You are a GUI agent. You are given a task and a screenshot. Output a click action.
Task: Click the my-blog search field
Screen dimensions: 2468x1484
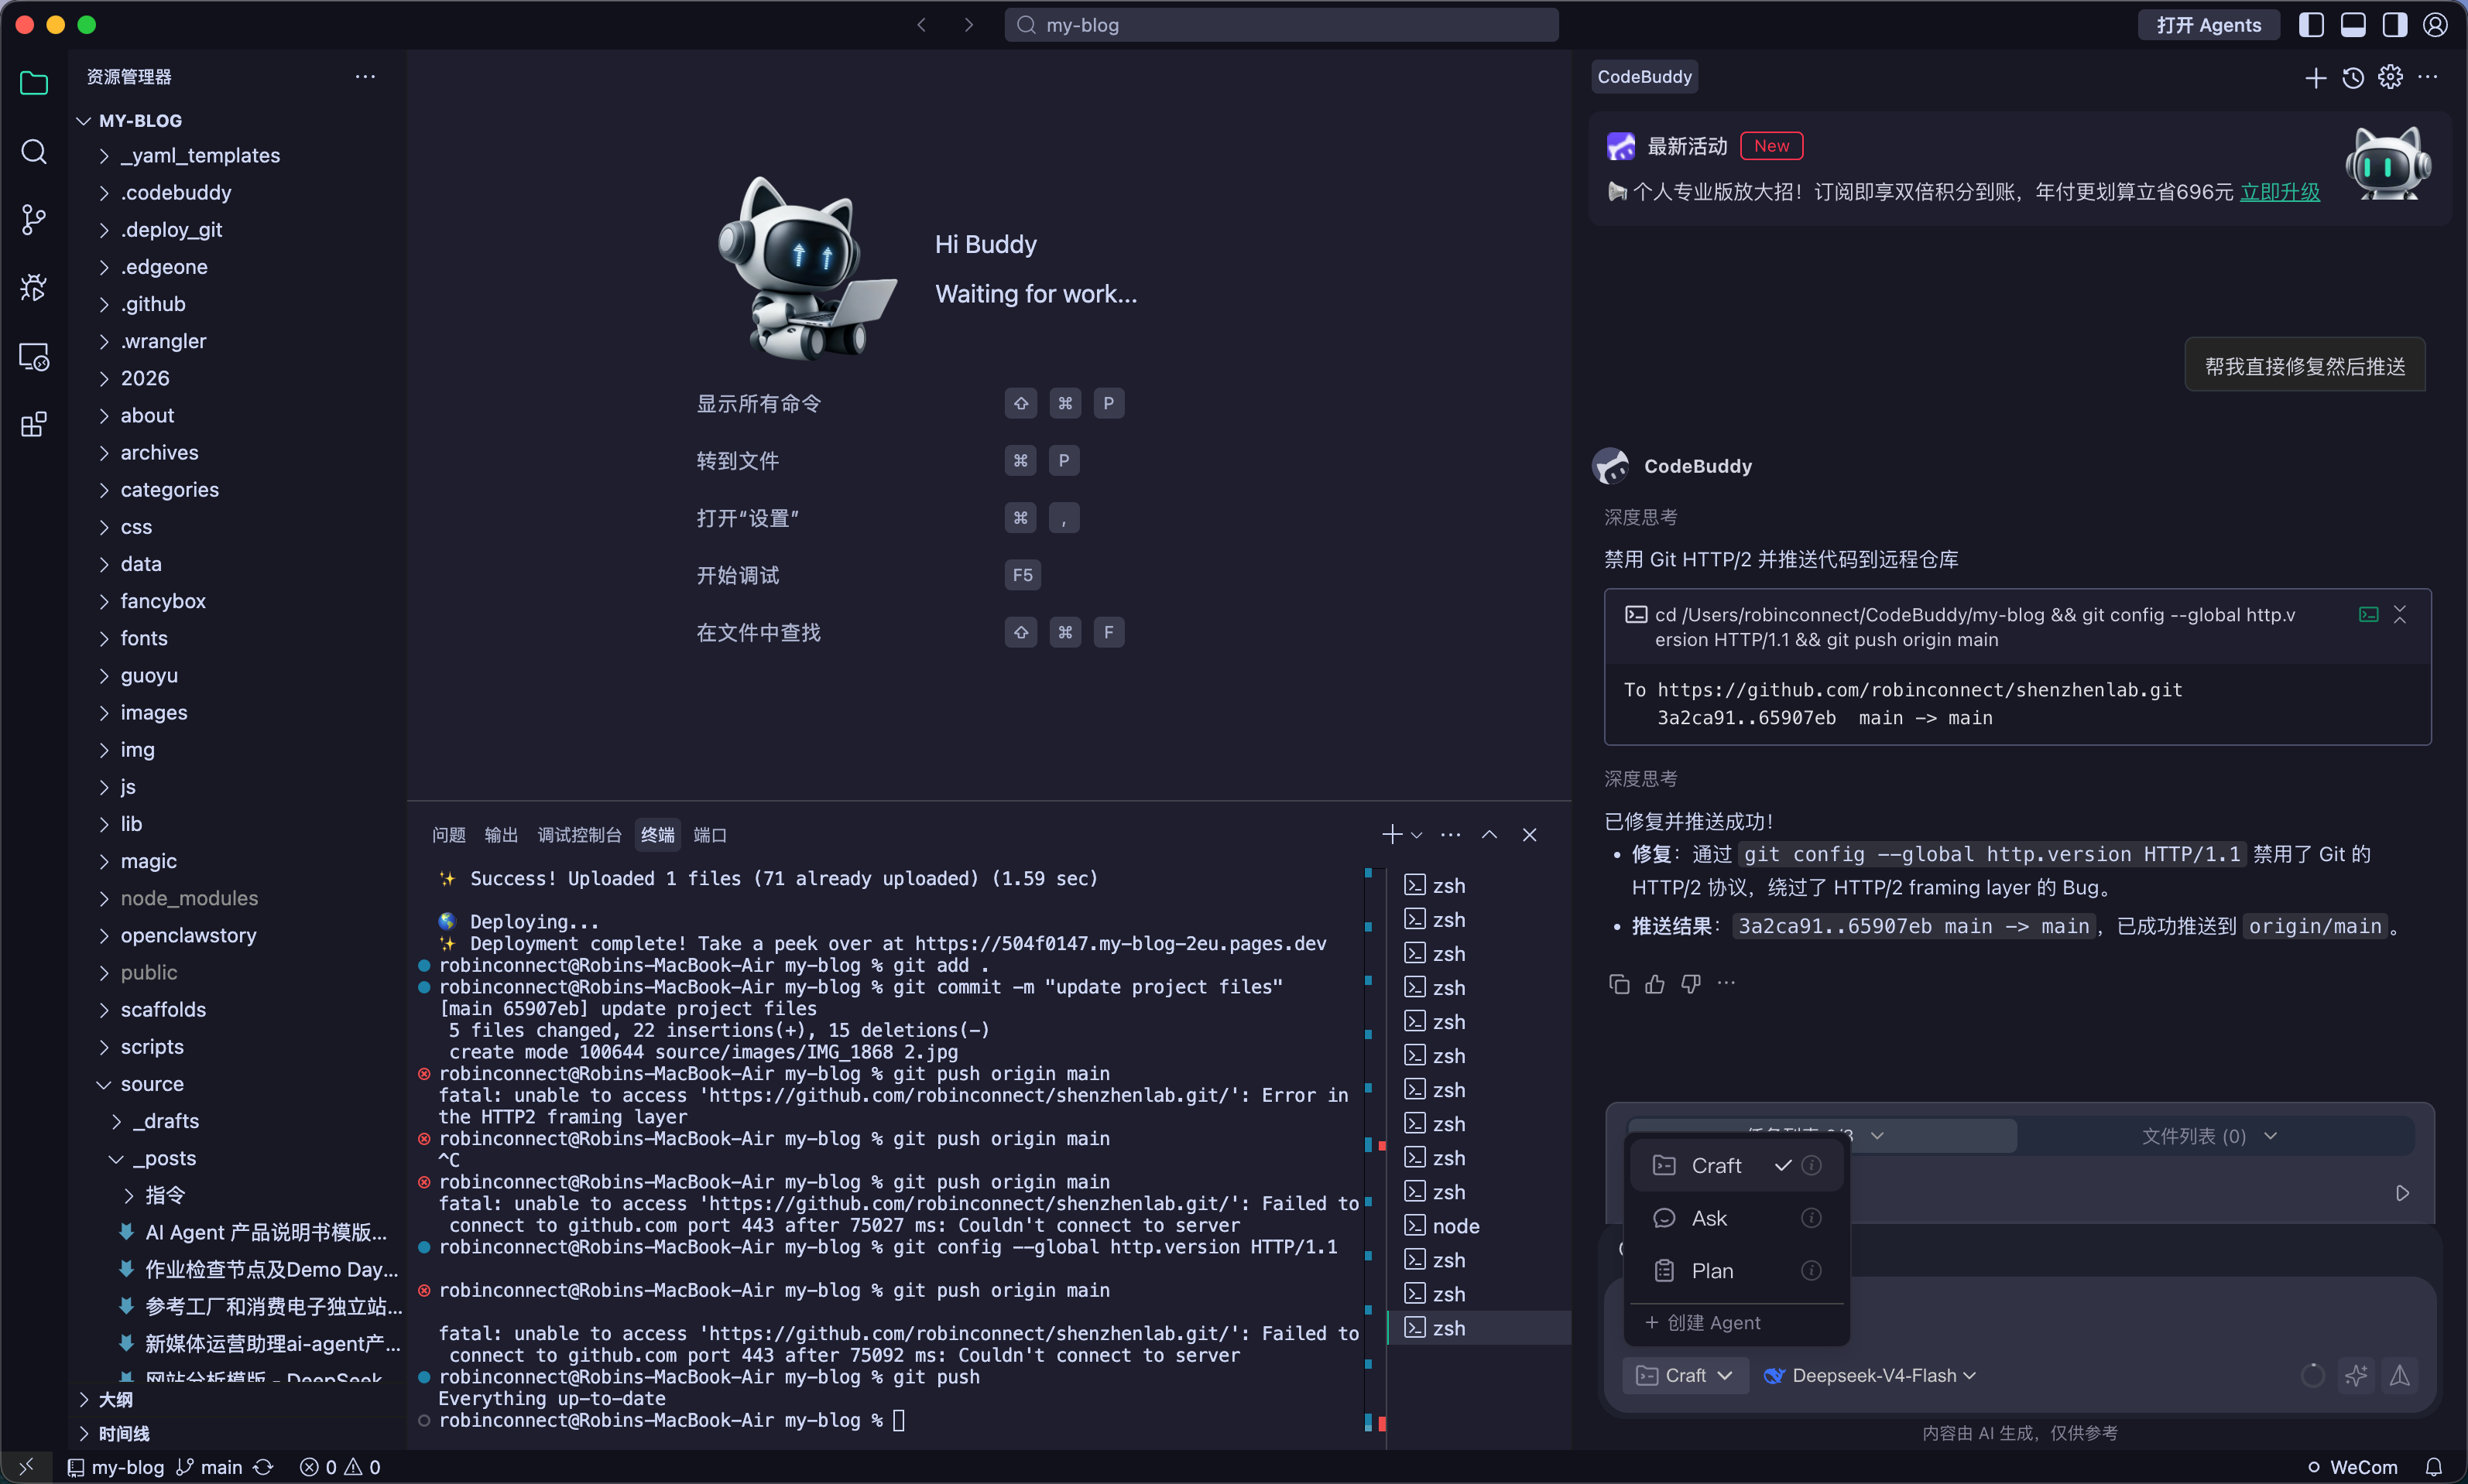click(1280, 25)
